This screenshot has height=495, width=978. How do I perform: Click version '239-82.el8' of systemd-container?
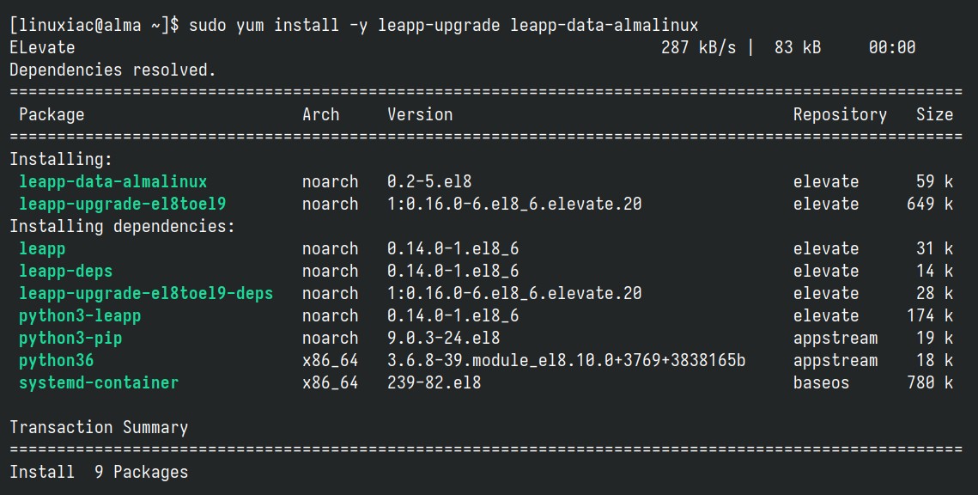point(434,382)
